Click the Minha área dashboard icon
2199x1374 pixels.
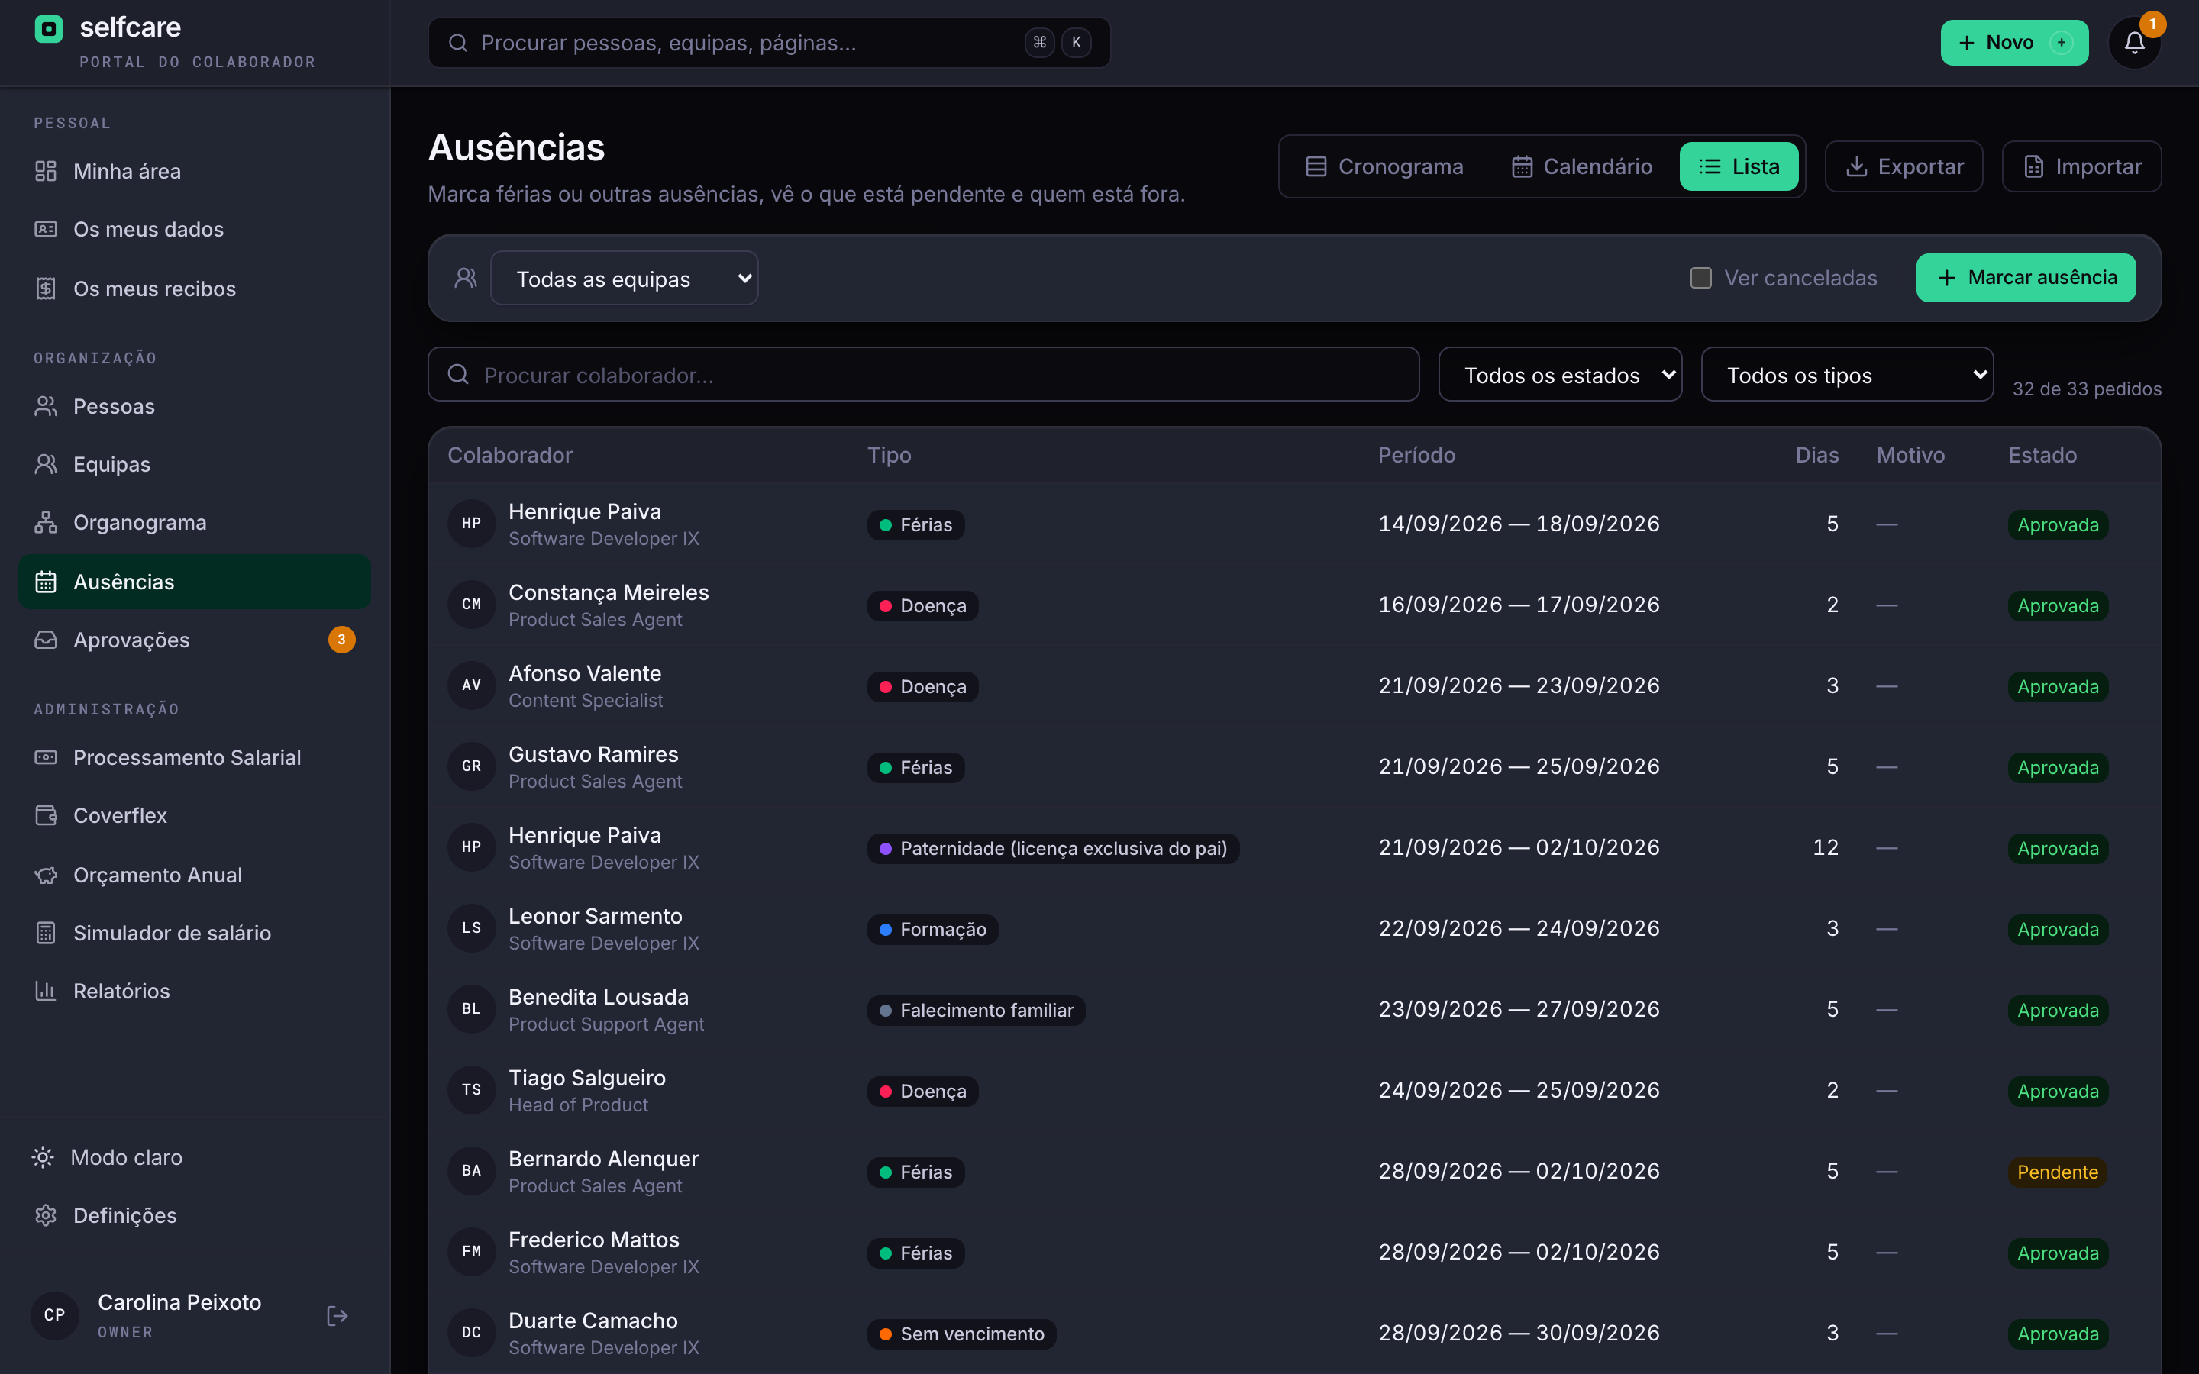[46, 171]
